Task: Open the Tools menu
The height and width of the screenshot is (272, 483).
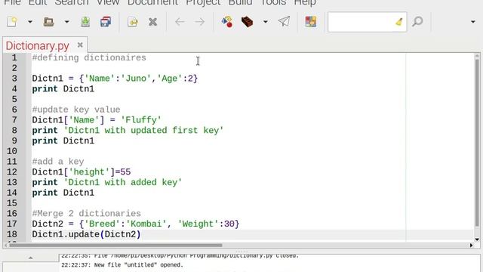Action: point(273,2)
